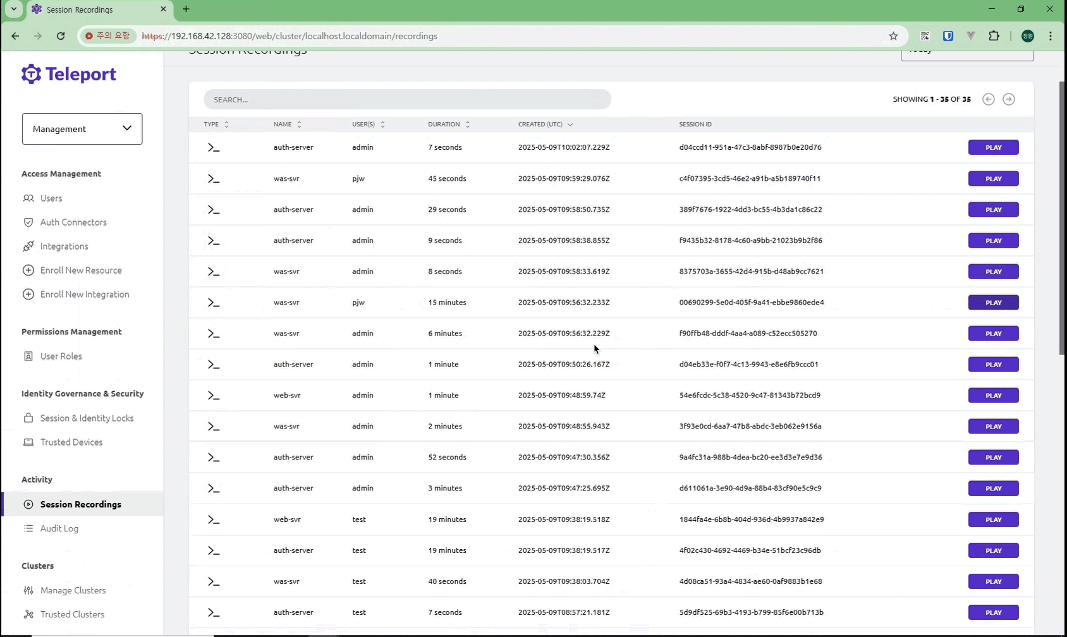Open Manage Clusters settings

point(73,591)
